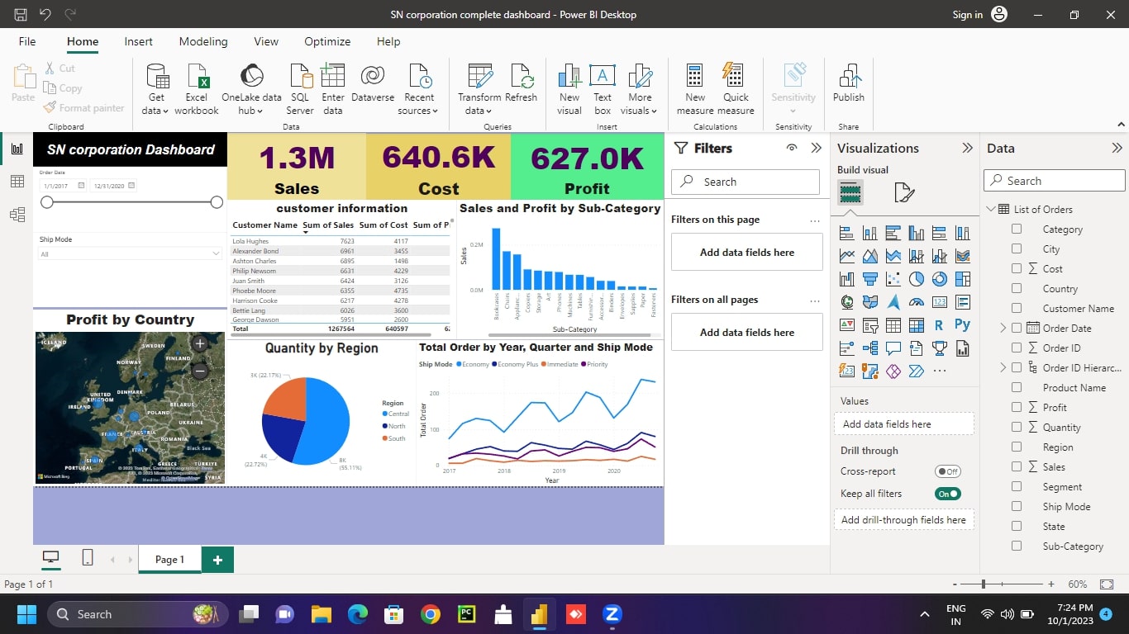
Task: Select the R script visual icon
Action: coord(939,325)
